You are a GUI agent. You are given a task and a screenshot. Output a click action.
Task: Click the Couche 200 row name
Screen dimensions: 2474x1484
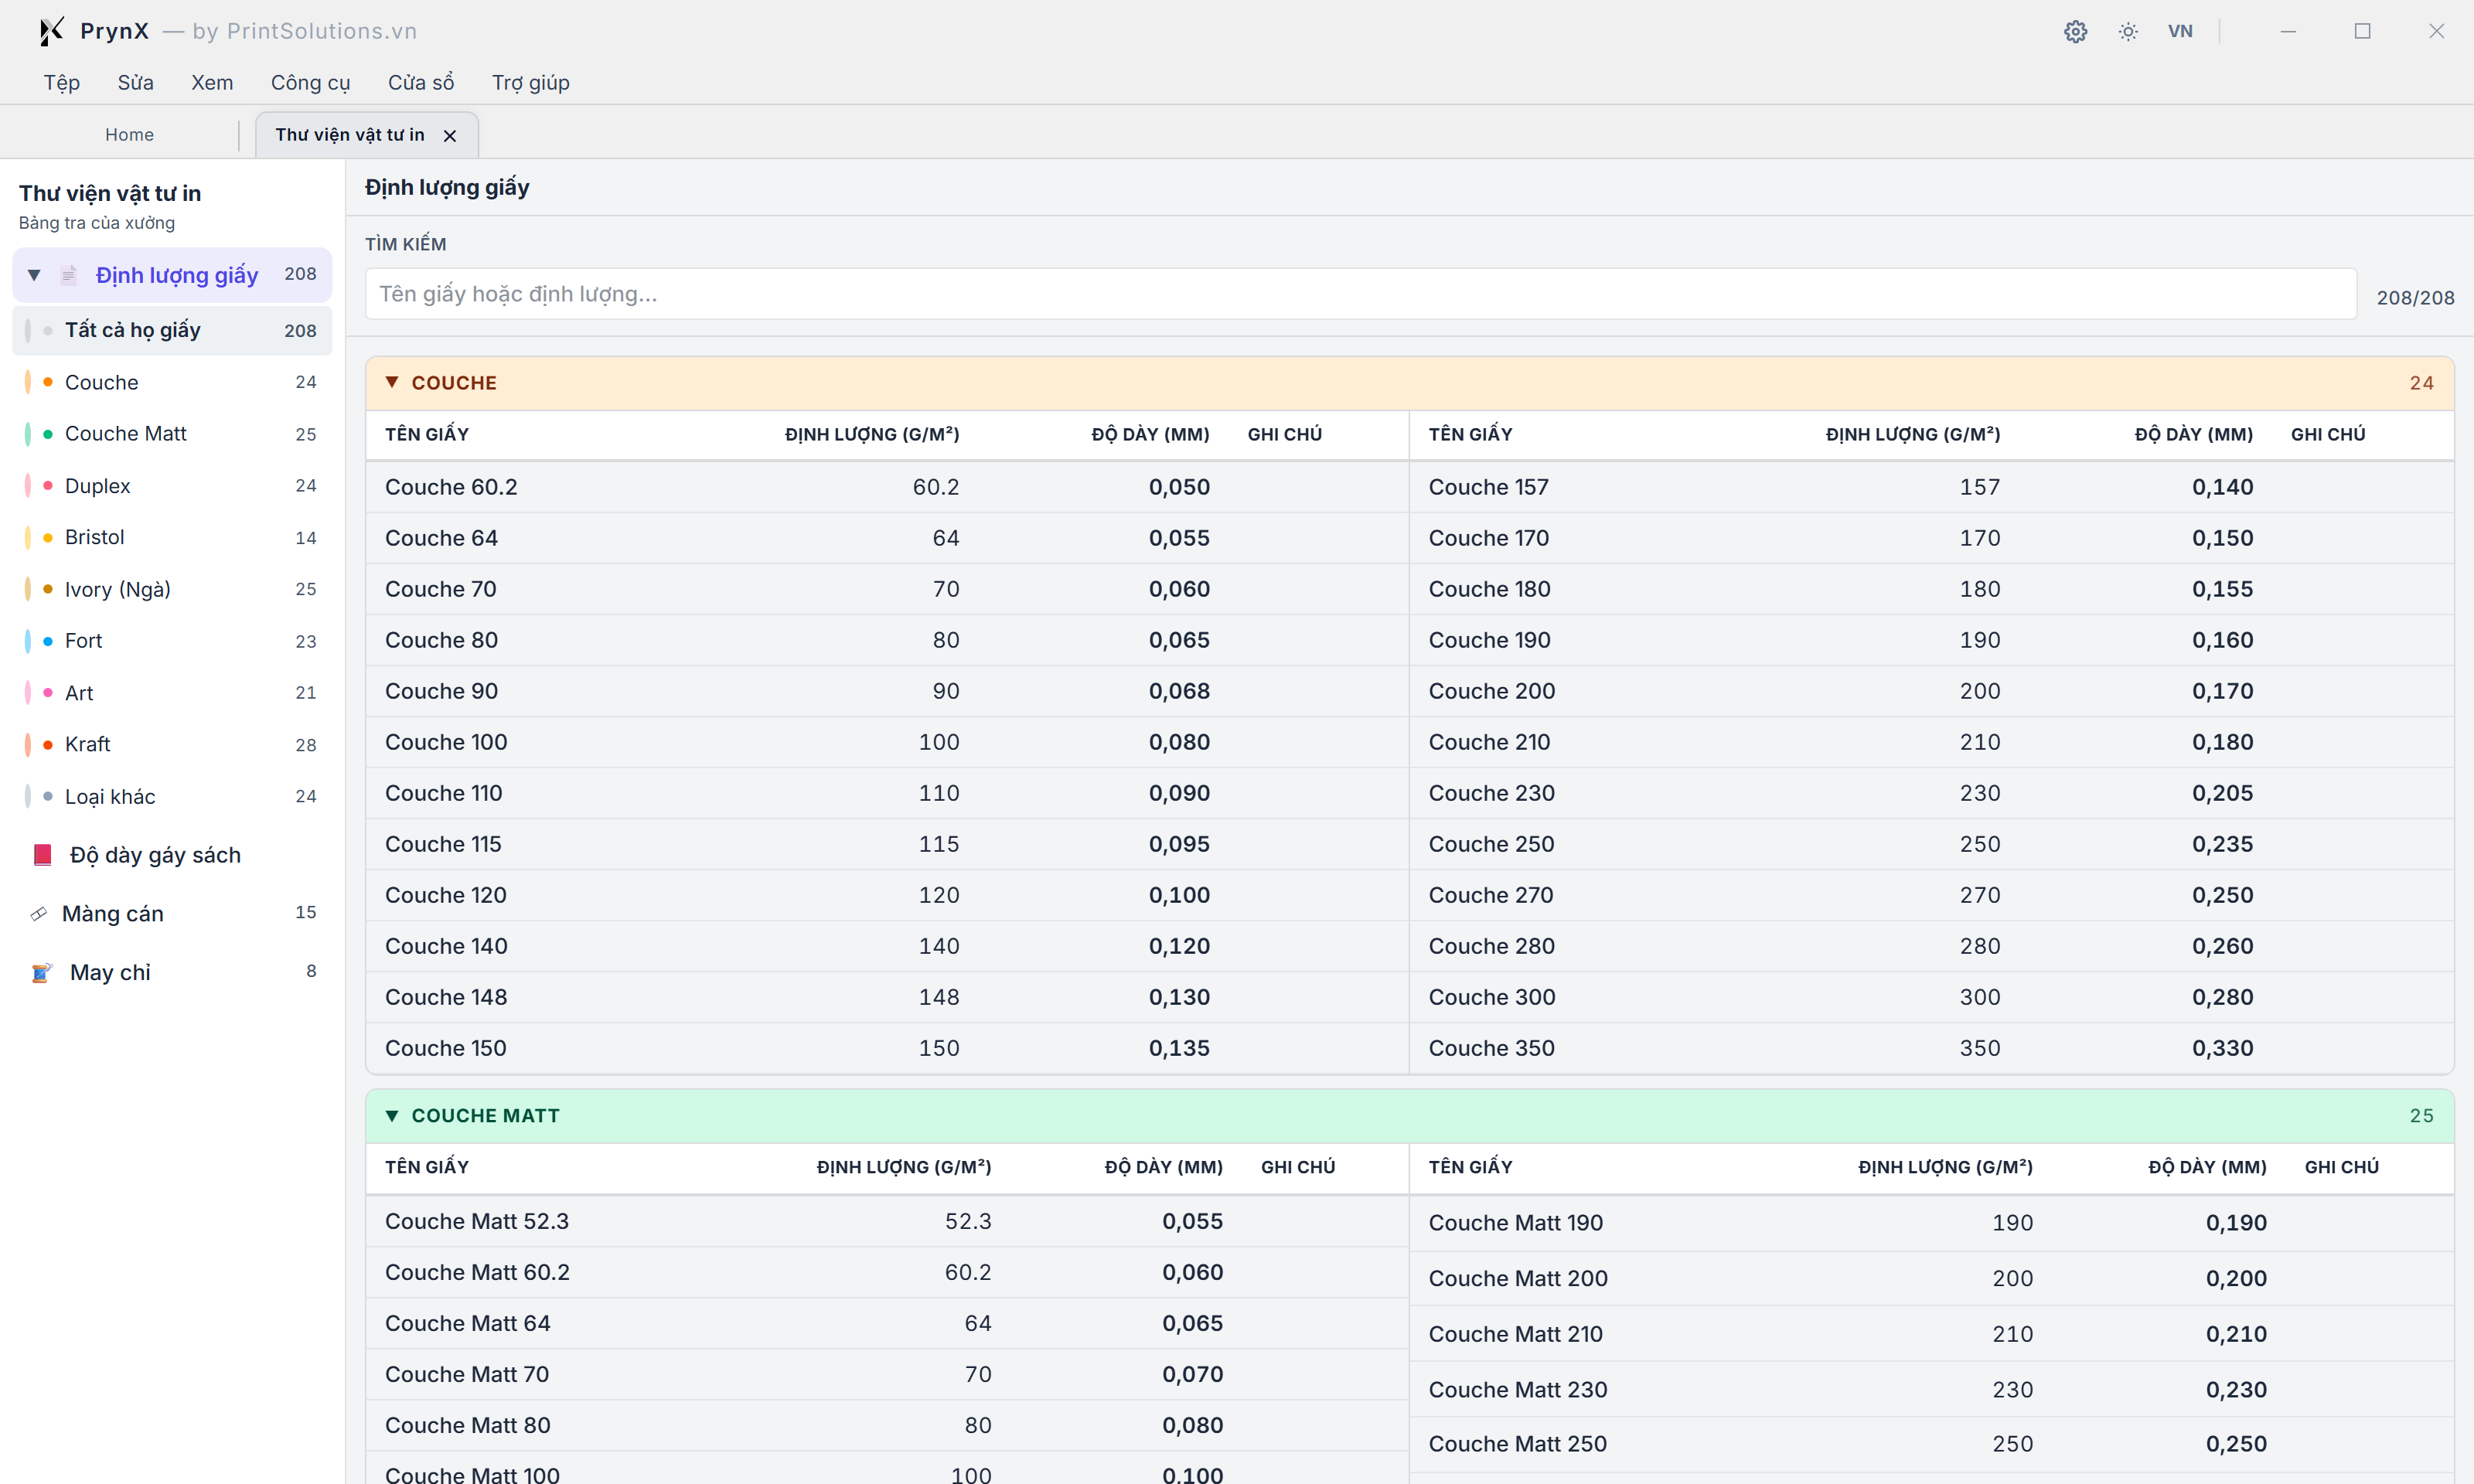(x=1491, y=691)
